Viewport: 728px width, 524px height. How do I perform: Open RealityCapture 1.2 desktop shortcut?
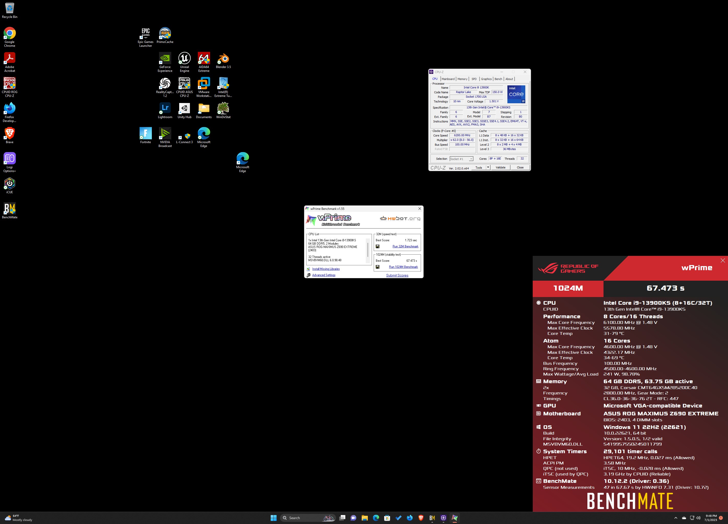point(165,87)
